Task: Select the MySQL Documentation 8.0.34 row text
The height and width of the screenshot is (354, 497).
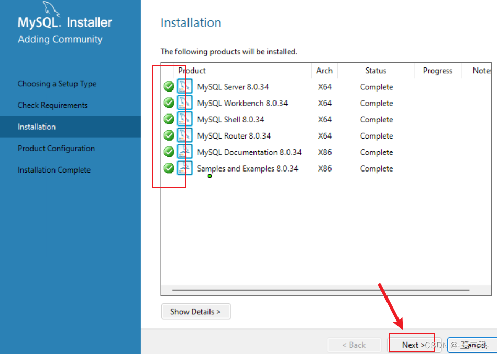Action: click(249, 152)
